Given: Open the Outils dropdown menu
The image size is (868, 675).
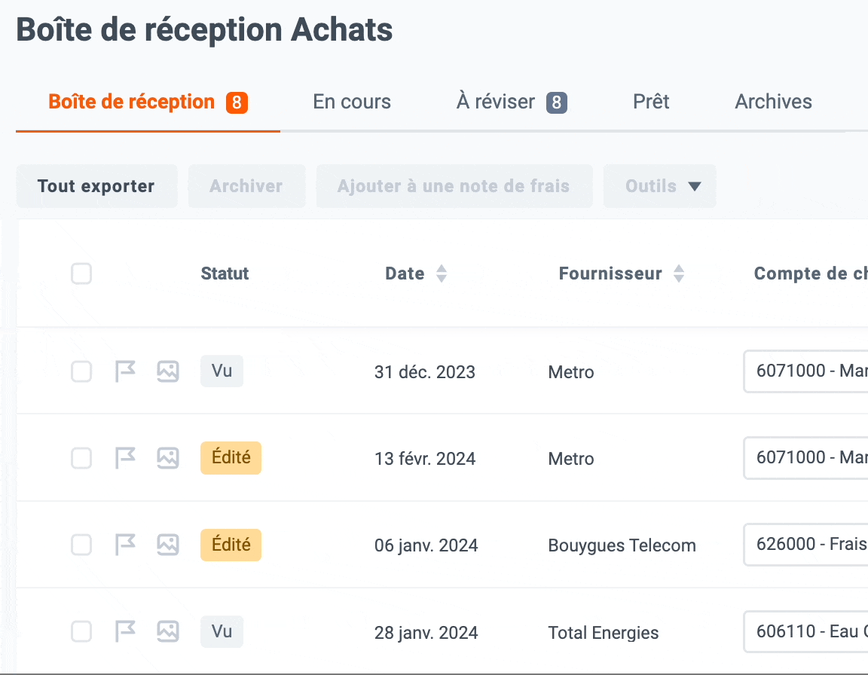Looking at the screenshot, I should click(x=660, y=186).
